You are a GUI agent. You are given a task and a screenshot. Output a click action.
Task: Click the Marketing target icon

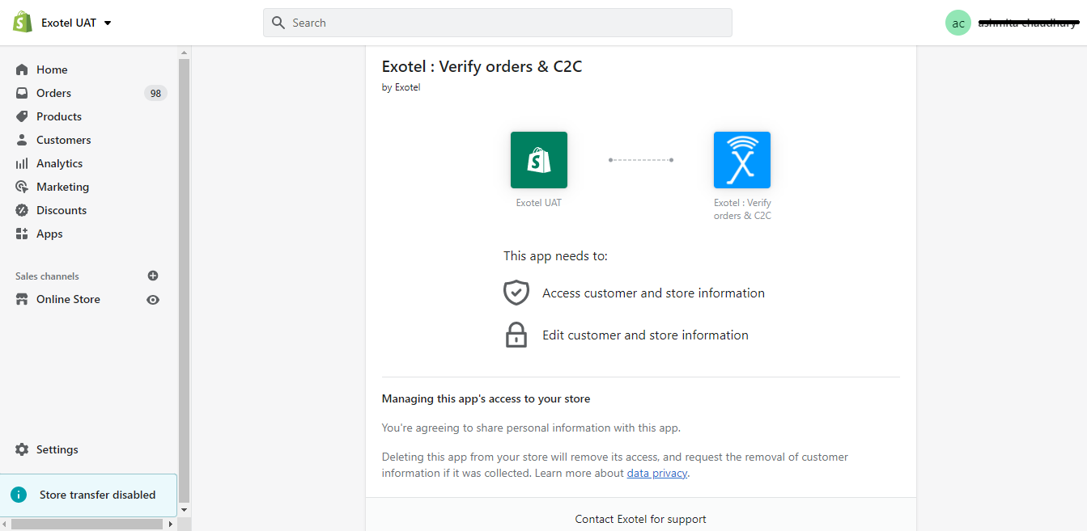pyautogui.click(x=22, y=187)
